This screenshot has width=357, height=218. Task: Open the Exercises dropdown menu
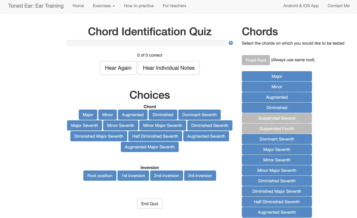[x=104, y=6]
